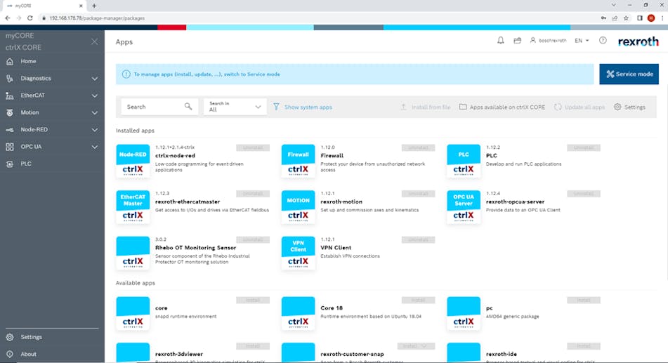The width and height of the screenshot is (668, 363).
Task: Click the Motion sidebar icon
Action: tap(10, 112)
